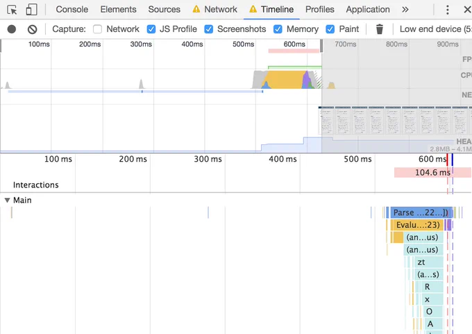
Task: Open the Low end device throttling dropdown
Action: click(x=435, y=29)
